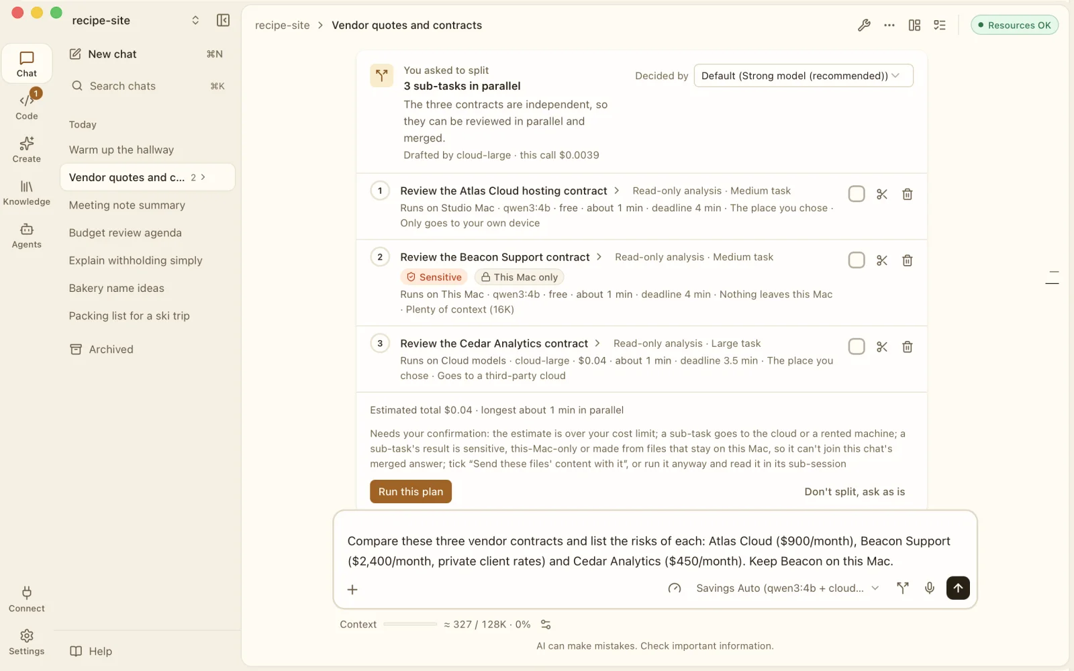Open the Savings Auto model selector
The height and width of the screenshot is (671, 1074).
point(787,588)
